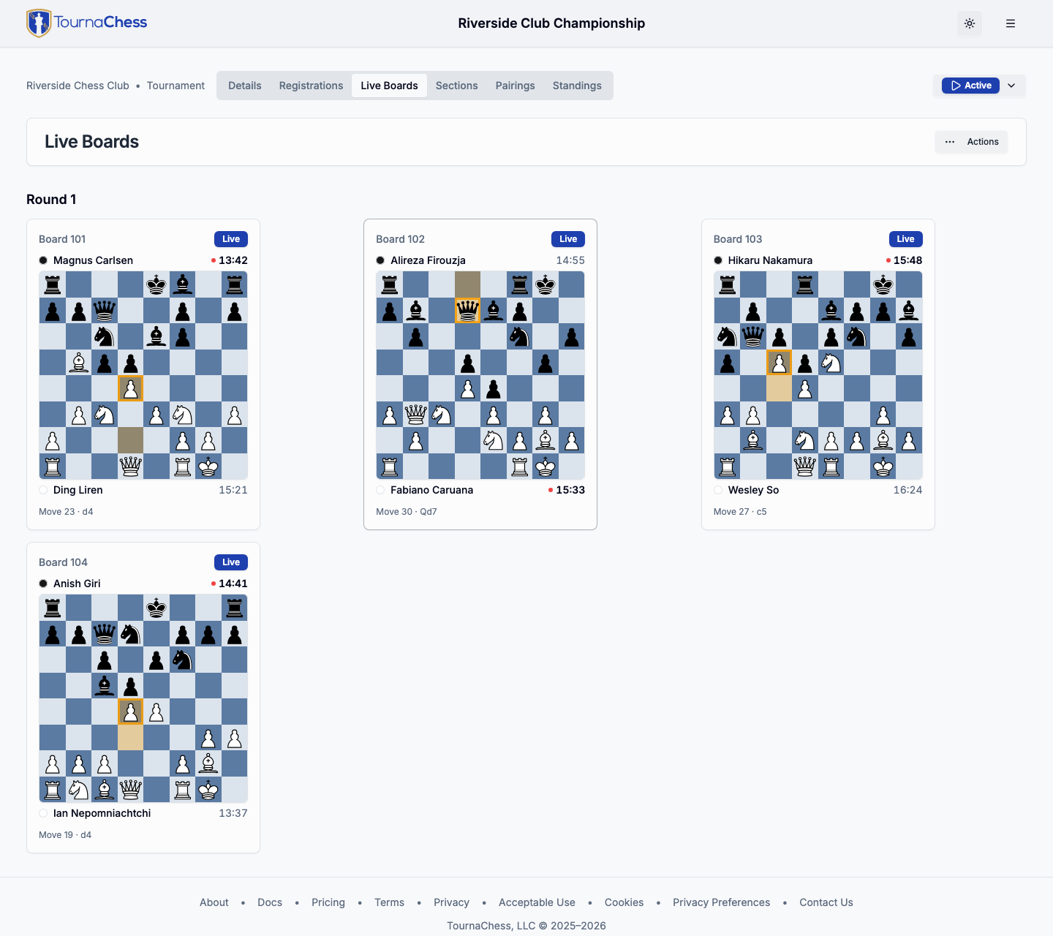1053x936 pixels.
Task: Open the Contact Us footer link
Action: pyautogui.click(x=826, y=902)
